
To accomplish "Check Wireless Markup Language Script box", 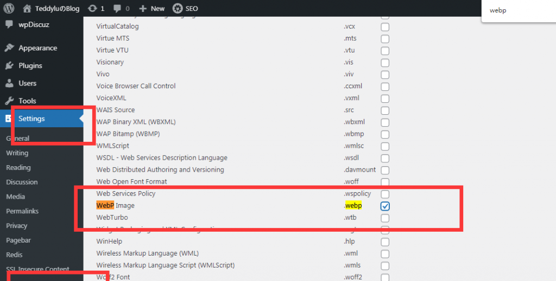I will click(x=385, y=266).
